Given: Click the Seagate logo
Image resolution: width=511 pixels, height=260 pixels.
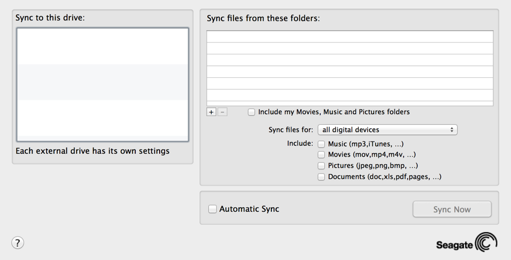Looking at the screenshot, I should (467, 242).
